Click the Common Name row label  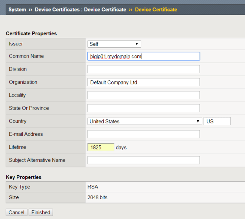[x=26, y=56]
